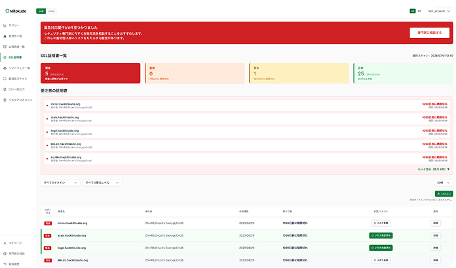Toggle the green 'pub' mode switch
This screenshot has width=456, height=268.
pyautogui.click(x=41, y=11)
